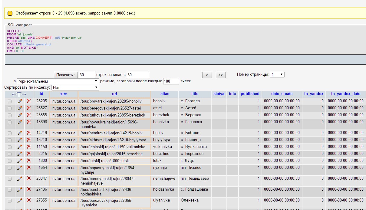Remove row 23855 using red X
This screenshot has height=210, width=366.
[x=29, y=115]
